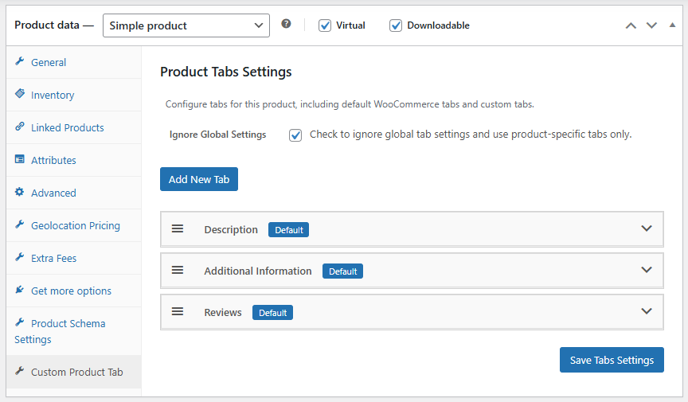This screenshot has height=402, width=688.
Task: Open Product Schema Settings tab
Action: click(74, 331)
